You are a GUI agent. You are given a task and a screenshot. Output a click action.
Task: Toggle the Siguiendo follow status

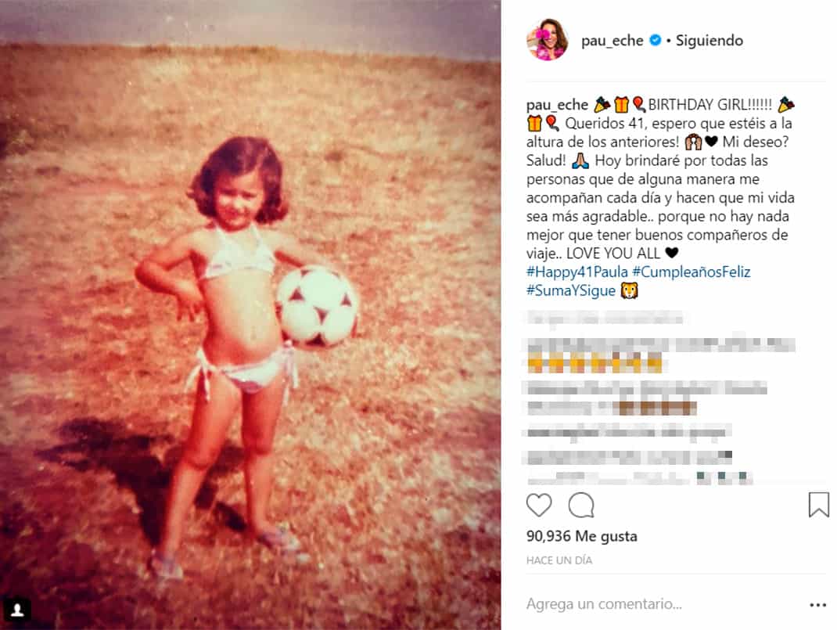pyautogui.click(x=709, y=41)
